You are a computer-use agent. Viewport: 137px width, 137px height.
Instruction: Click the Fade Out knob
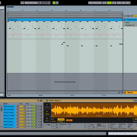[x=120, y=127]
